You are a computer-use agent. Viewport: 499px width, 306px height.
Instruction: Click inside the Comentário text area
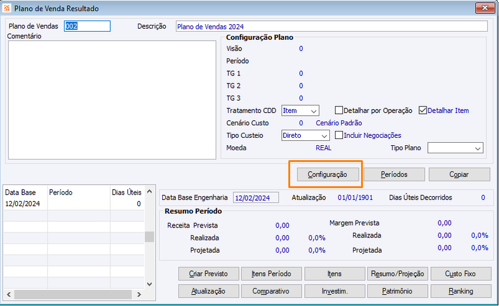(x=112, y=100)
